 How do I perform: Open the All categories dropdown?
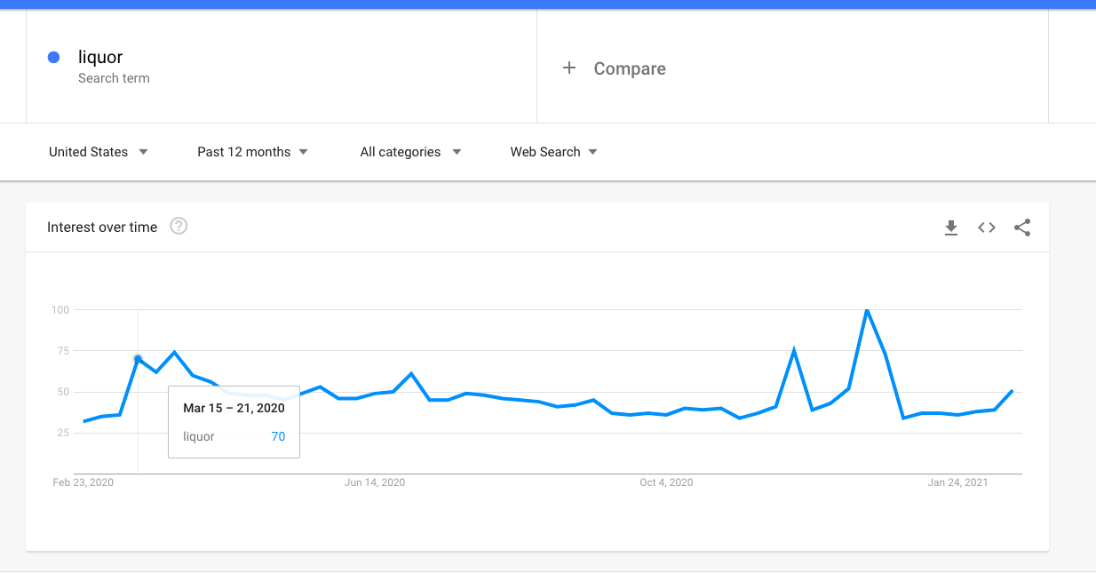(410, 152)
